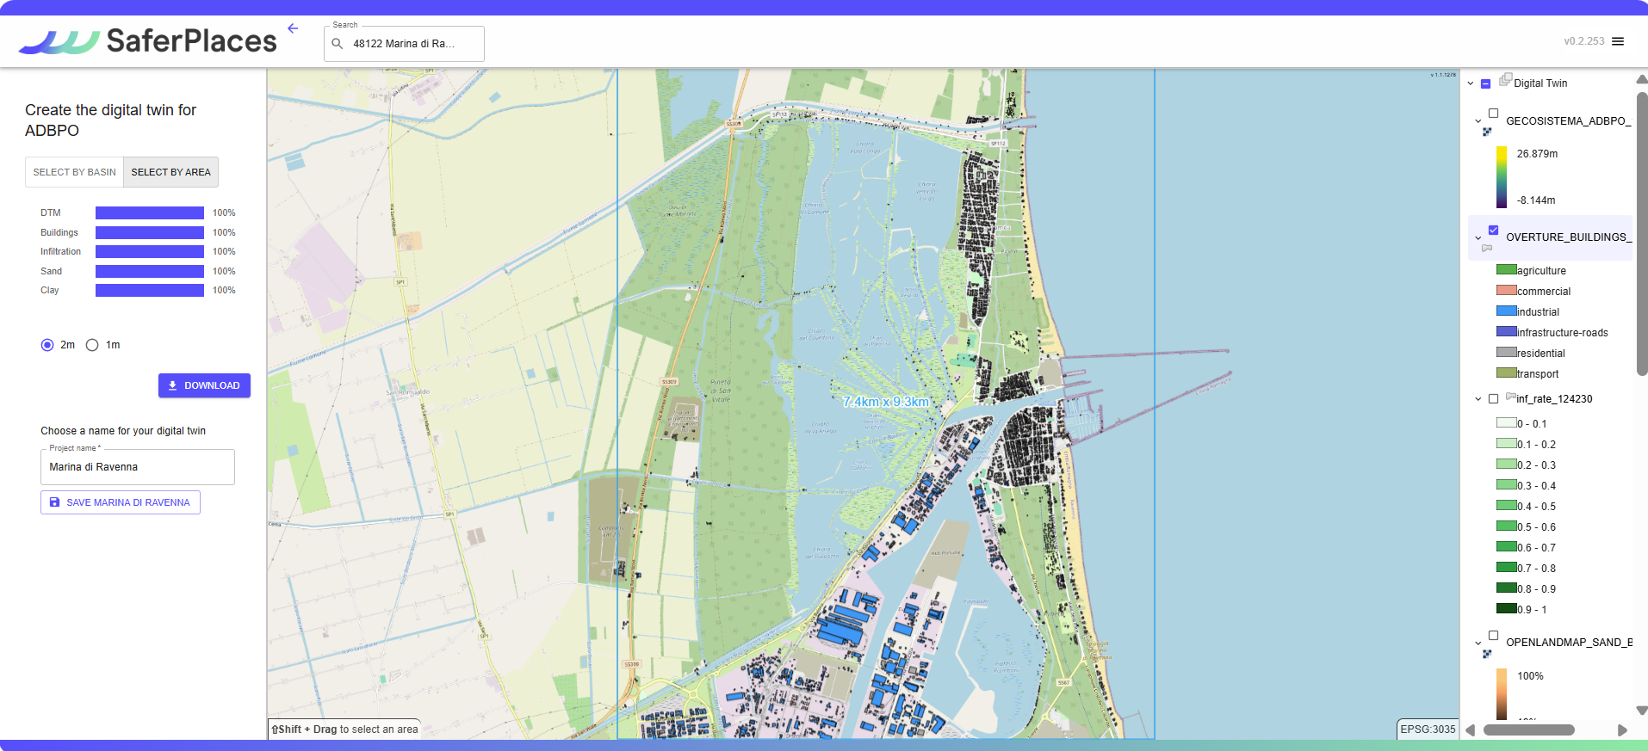Click the back arrow beside SaferPlaces logo
Image resolution: width=1648 pixels, height=751 pixels.
(293, 28)
